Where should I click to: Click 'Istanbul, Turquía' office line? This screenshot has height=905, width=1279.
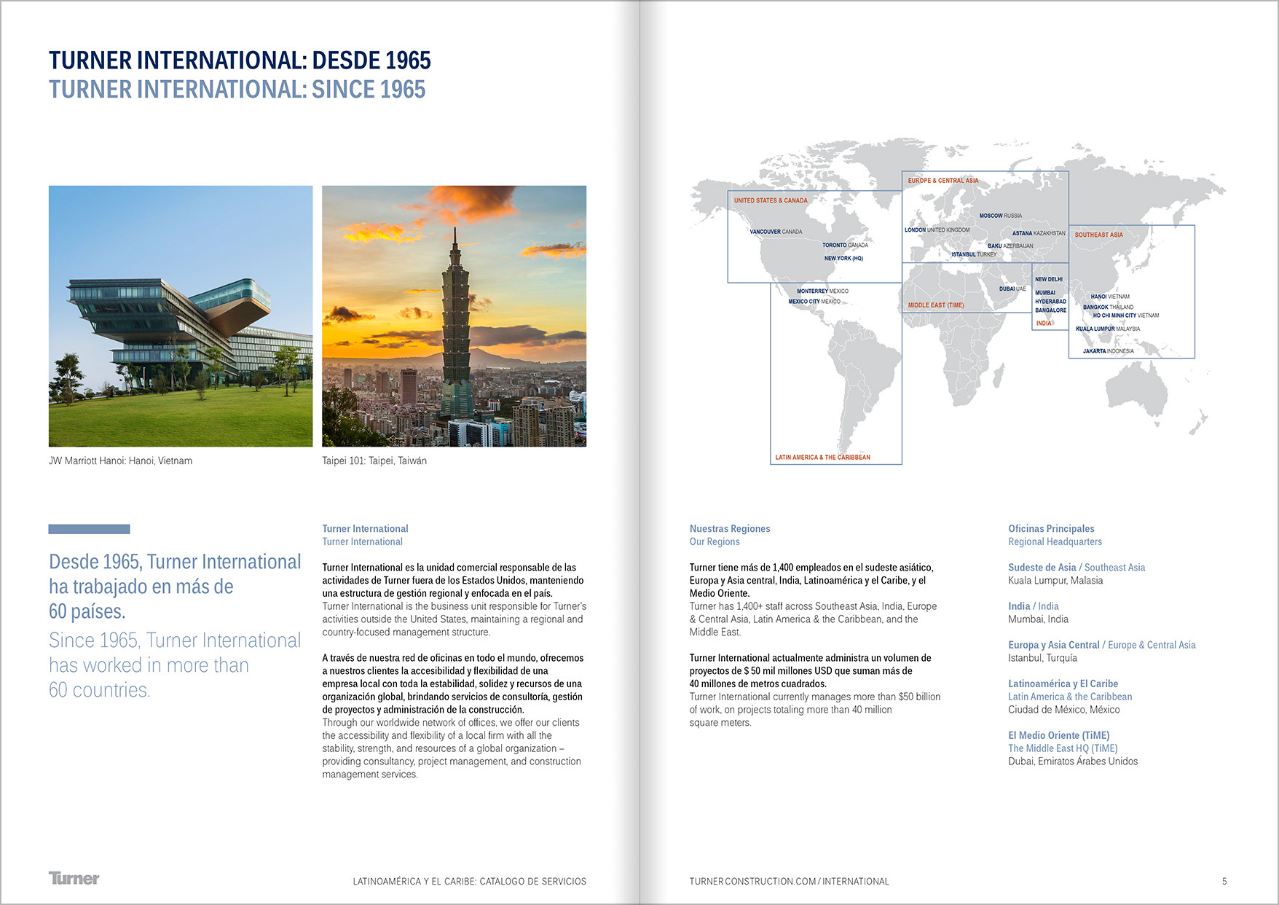click(x=1042, y=658)
